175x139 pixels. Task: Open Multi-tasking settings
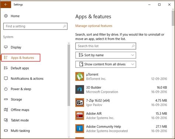[20, 130]
